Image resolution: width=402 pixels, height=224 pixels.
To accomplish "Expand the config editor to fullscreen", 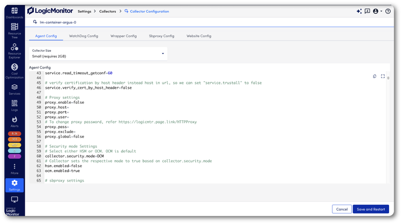I will click(383, 76).
